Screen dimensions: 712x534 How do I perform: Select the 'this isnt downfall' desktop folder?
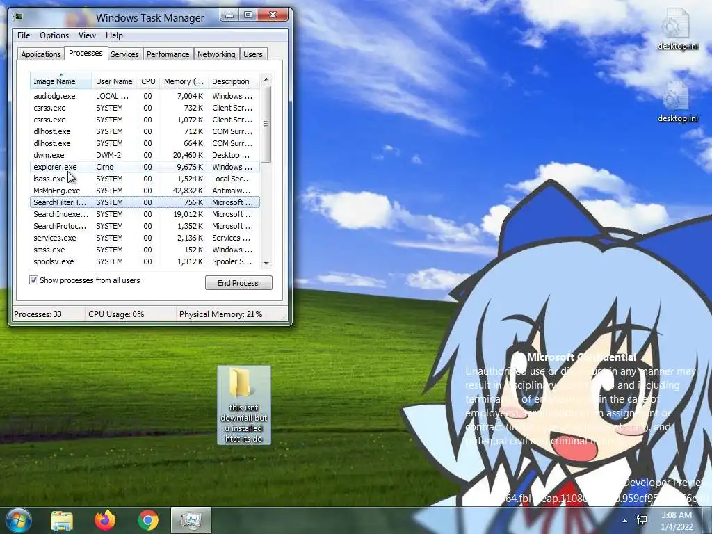pos(244,405)
